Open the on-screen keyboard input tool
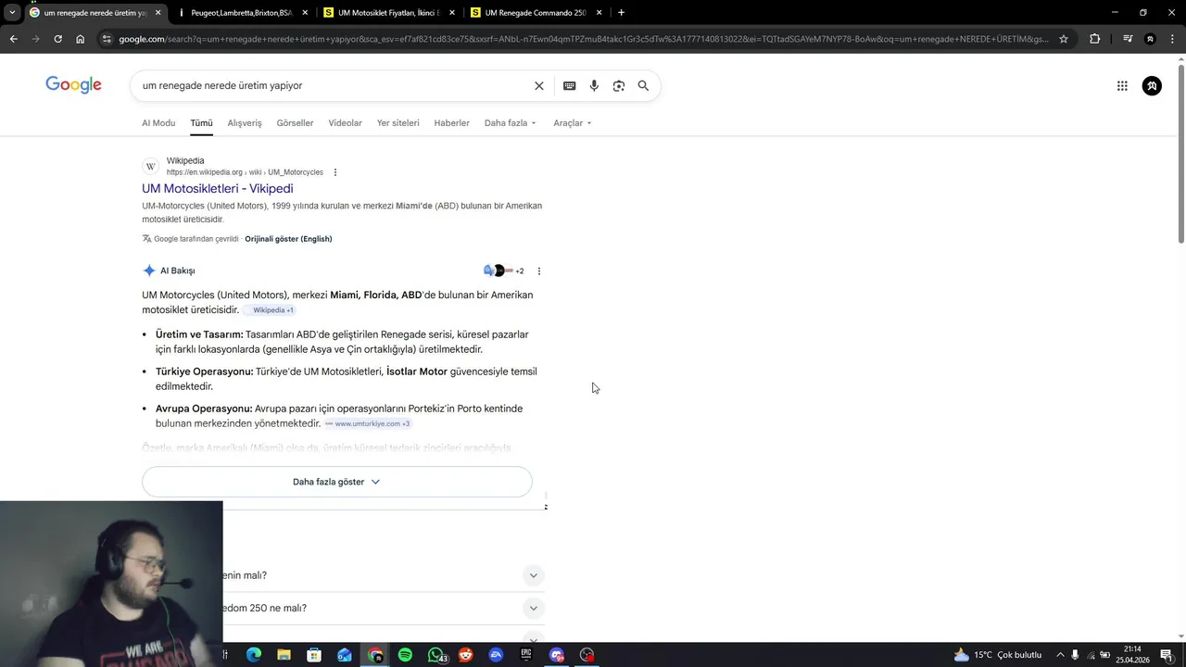Viewport: 1186px width, 667px height. (569, 85)
